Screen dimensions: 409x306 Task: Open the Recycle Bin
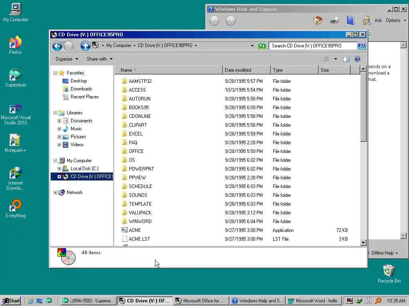[389, 274]
